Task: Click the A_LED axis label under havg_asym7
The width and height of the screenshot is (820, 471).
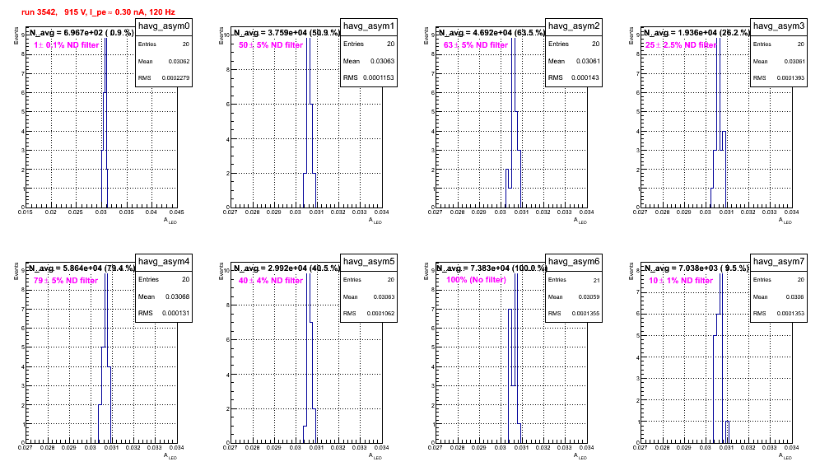Action: point(785,456)
